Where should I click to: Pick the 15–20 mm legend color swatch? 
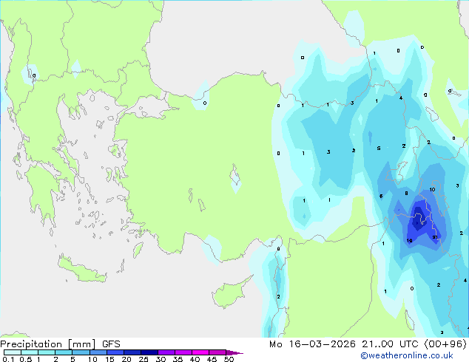pyautogui.click(x=115, y=352)
